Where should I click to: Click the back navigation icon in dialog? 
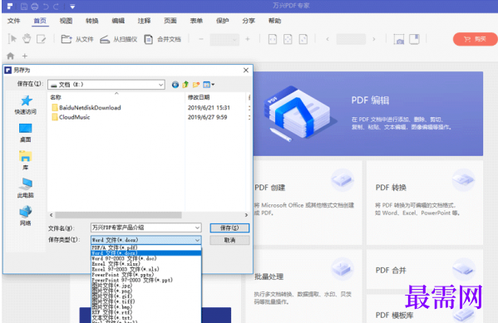175,85
